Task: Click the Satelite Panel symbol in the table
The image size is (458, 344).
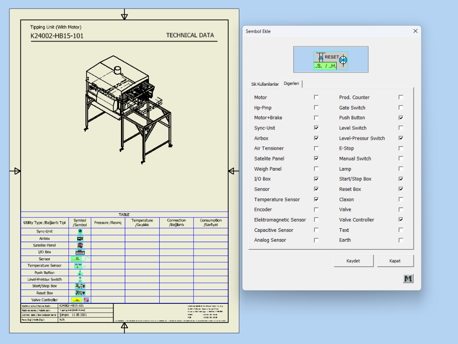Action: 80,245
